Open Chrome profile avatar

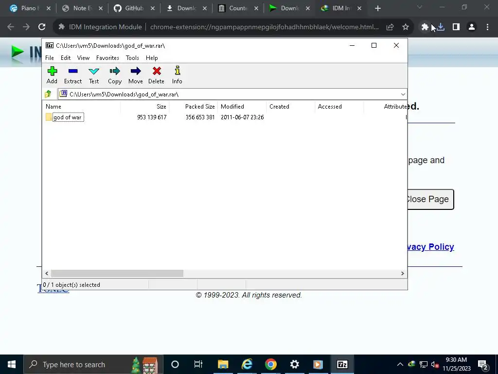pos(472,27)
